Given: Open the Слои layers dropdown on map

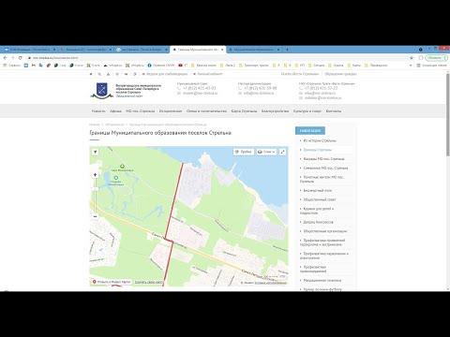Looking at the screenshot, I should pos(266,152).
